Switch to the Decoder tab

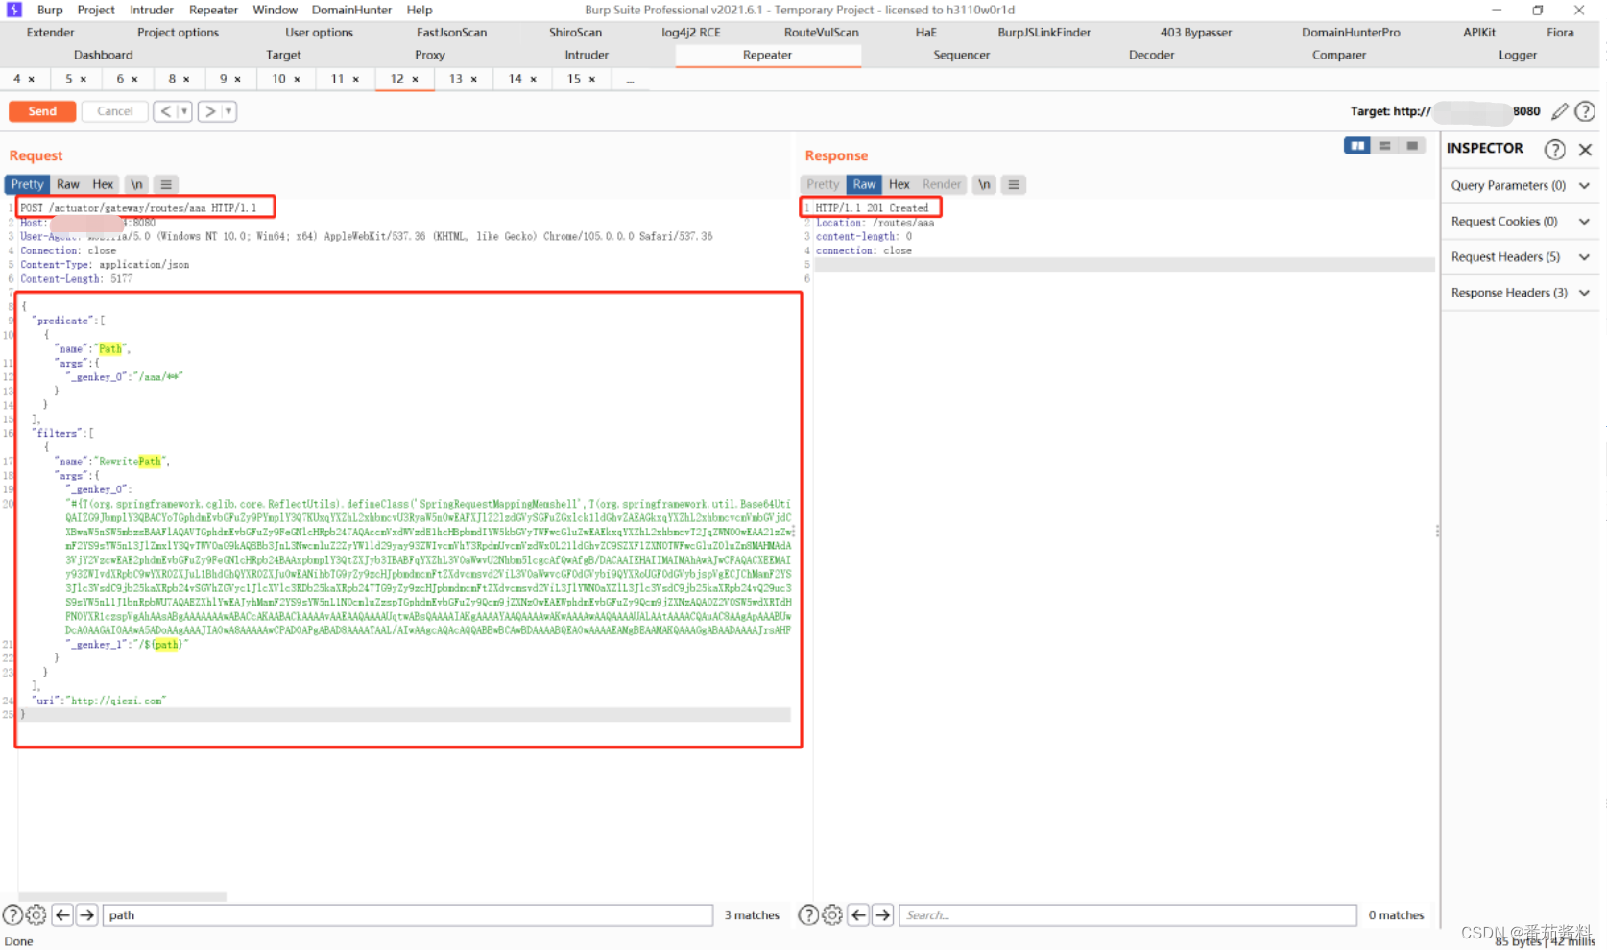click(x=1151, y=55)
